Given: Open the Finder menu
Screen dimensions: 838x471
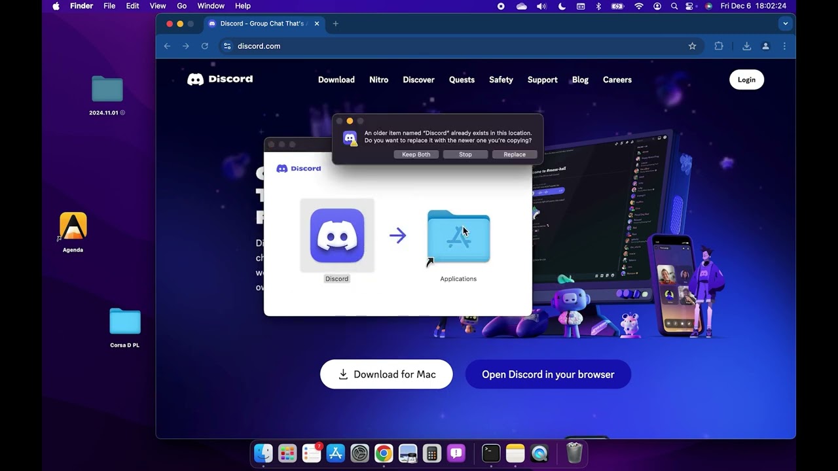Looking at the screenshot, I should point(82,6).
